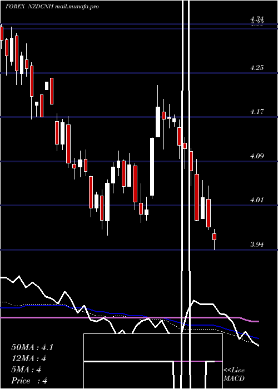Click the 4.17 price level label
Viewport: 278px width, 389px height.
(257, 112)
